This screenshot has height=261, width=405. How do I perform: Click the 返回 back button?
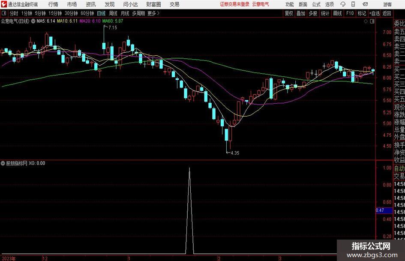tap(387, 13)
